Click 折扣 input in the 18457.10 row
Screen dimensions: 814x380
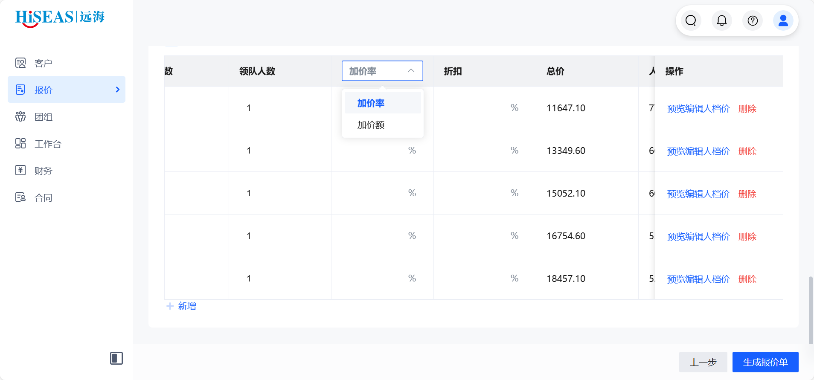[485, 278]
